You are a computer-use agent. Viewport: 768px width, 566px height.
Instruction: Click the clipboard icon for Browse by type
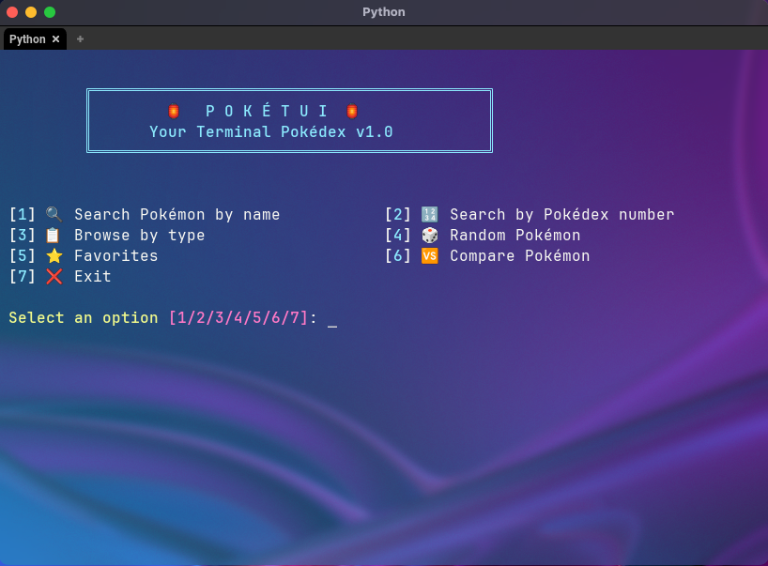(x=54, y=235)
